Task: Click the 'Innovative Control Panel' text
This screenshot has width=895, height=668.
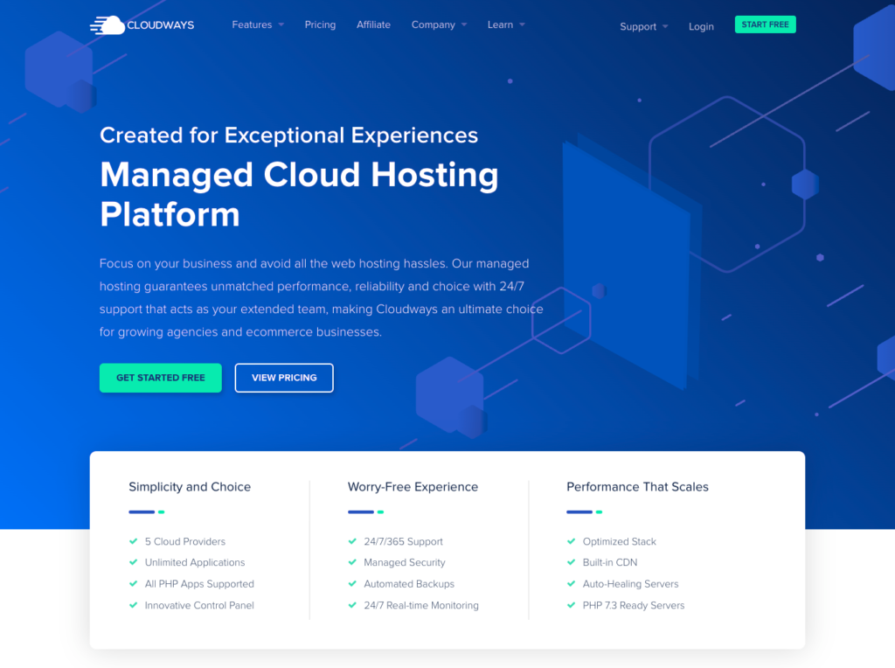Action: point(199,605)
